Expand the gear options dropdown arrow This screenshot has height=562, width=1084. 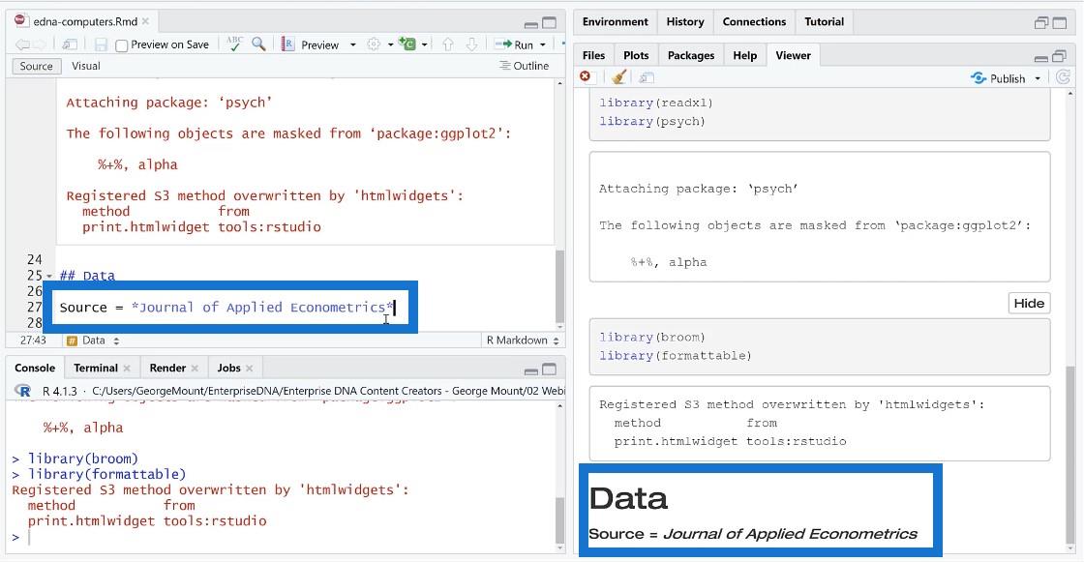390,44
